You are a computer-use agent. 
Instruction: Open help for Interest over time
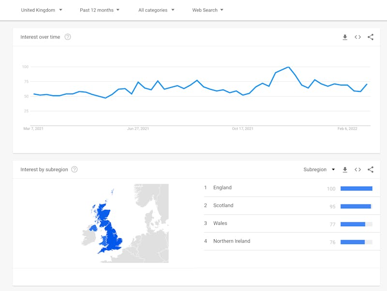click(x=68, y=37)
